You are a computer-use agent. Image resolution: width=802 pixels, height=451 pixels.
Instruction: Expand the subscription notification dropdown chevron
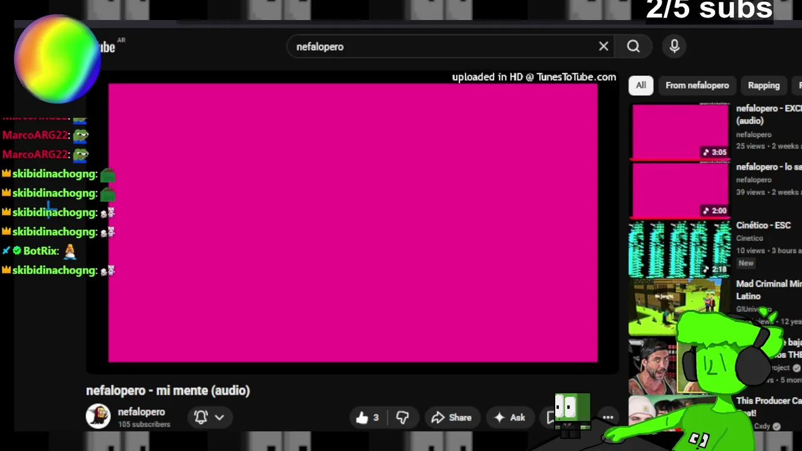[x=219, y=417]
